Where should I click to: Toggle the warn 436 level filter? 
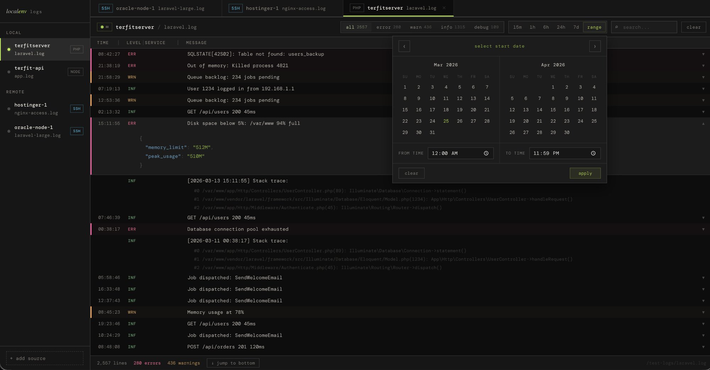(x=420, y=27)
